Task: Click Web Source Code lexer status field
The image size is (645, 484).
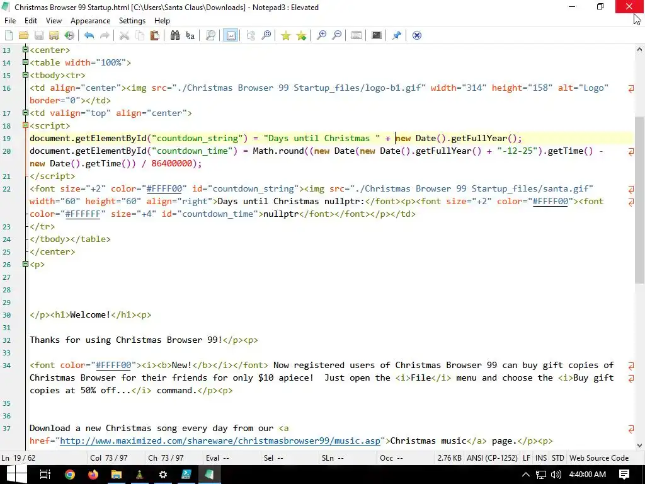Action: [599, 458]
